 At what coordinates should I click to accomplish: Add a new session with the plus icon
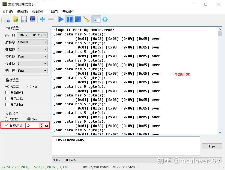pos(42,19)
